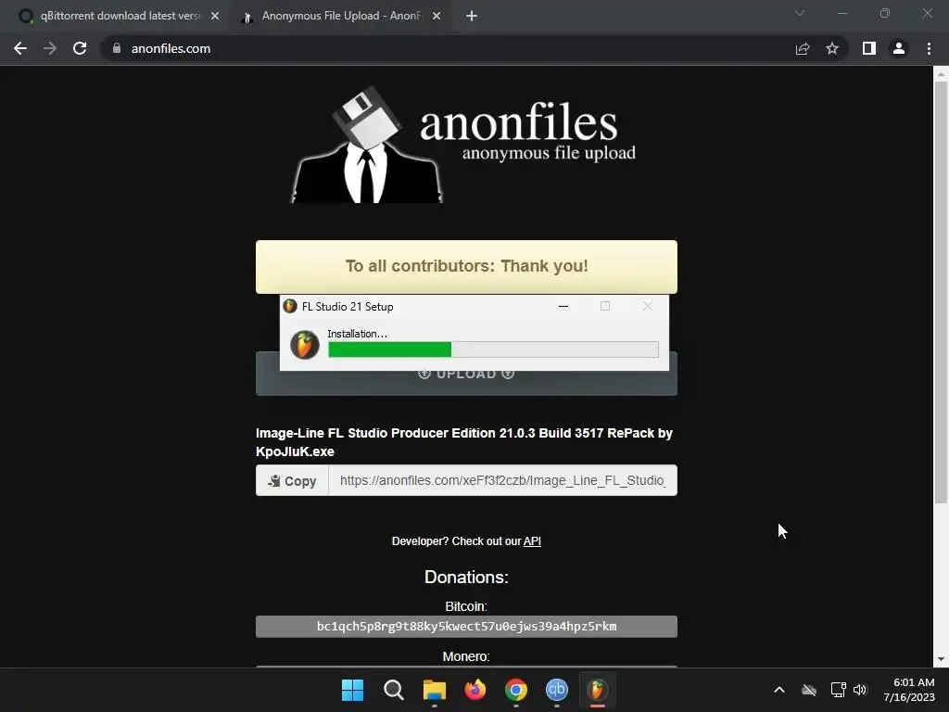Show hidden system tray icons
This screenshot has height=712, width=949.
(x=779, y=690)
